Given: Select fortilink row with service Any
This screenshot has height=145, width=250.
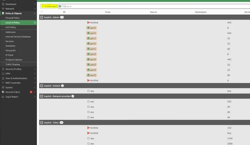Looking at the screenshot, I should click(x=145, y=133).
